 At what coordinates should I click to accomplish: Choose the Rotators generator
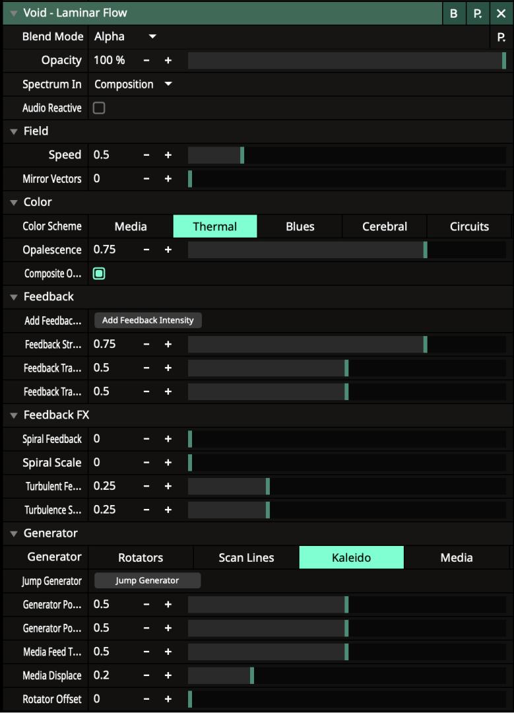pos(141,557)
